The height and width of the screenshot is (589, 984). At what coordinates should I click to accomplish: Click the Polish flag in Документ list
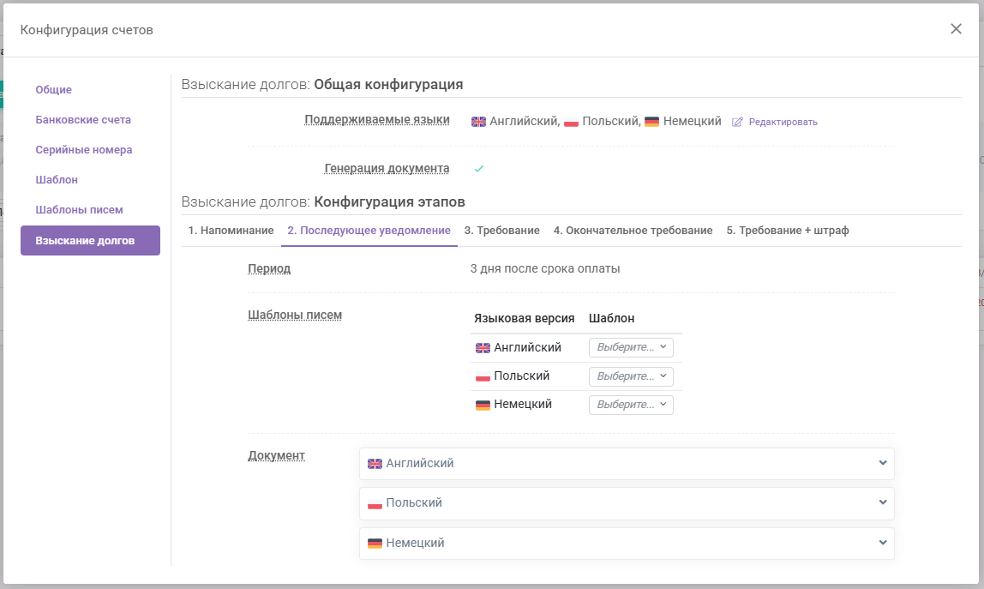(375, 503)
